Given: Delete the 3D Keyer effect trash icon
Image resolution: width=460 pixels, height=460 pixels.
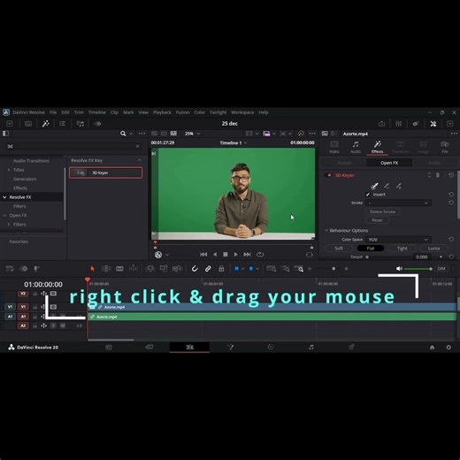Looking at the screenshot, I should point(438,175).
